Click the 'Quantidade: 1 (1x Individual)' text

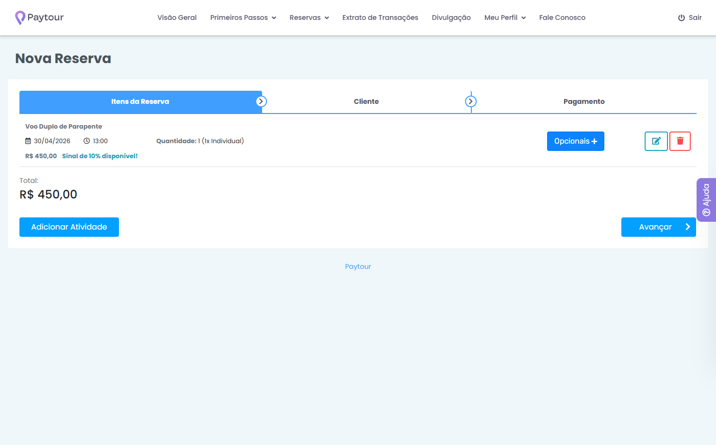tap(200, 141)
